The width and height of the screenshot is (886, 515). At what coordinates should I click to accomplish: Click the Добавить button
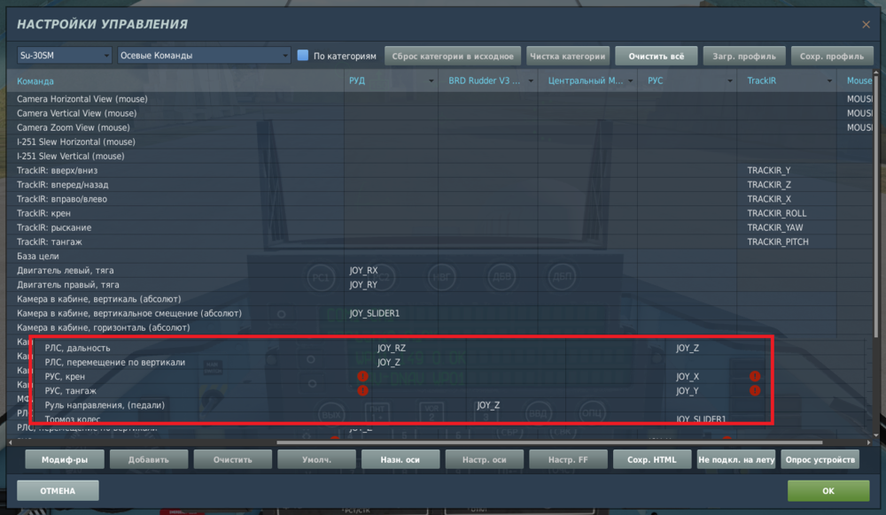(149, 460)
